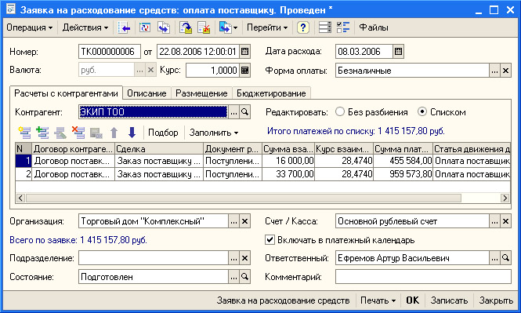This screenshot has width=521, height=313.
Task: Select the Списком radio button
Action: click(422, 111)
